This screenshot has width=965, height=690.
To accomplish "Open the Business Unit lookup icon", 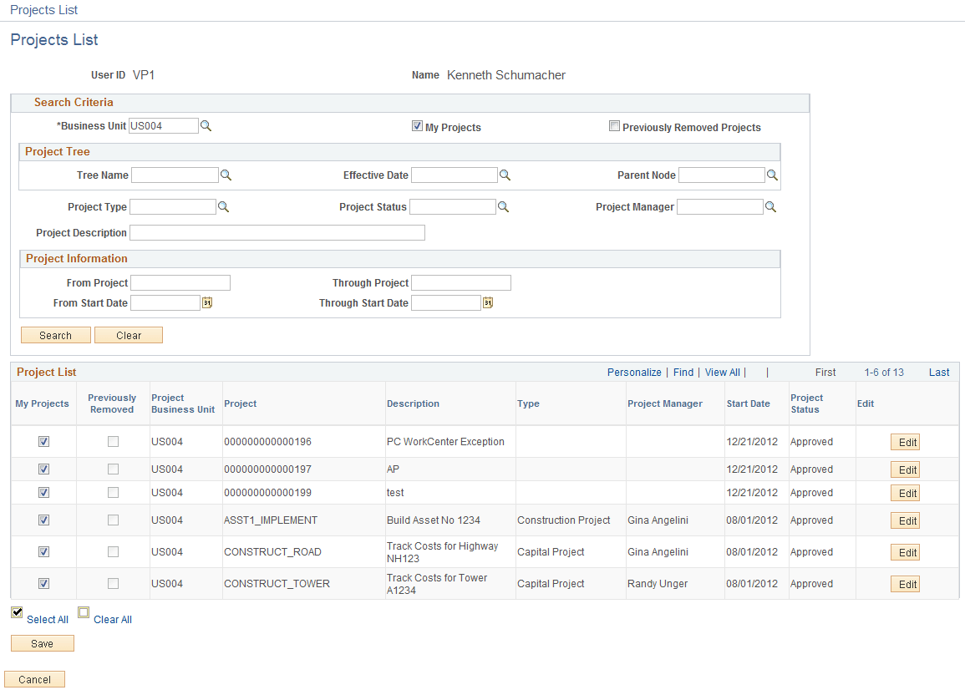I will point(206,125).
